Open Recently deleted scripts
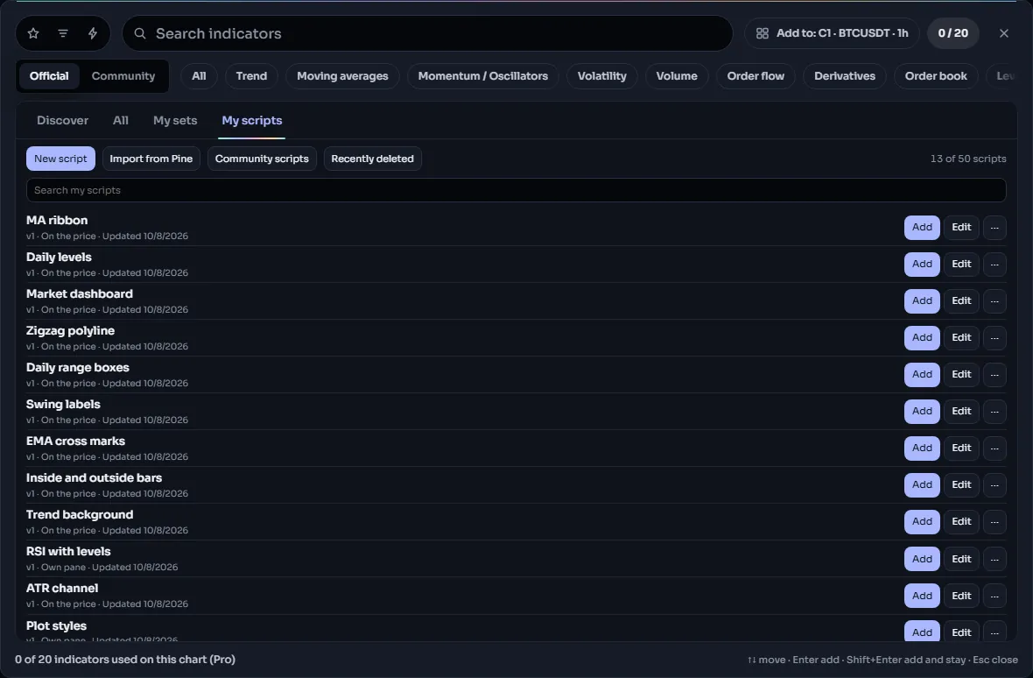The width and height of the screenshot is (1033, 678). pos(372,159)
